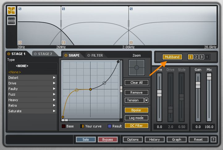Click the <NONE> type header field
The image size is (223, 150).
click(32, 66)
